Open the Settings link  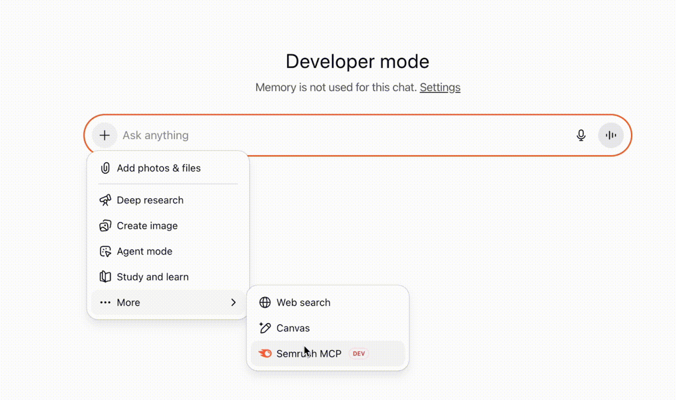[x=440, y=87]
